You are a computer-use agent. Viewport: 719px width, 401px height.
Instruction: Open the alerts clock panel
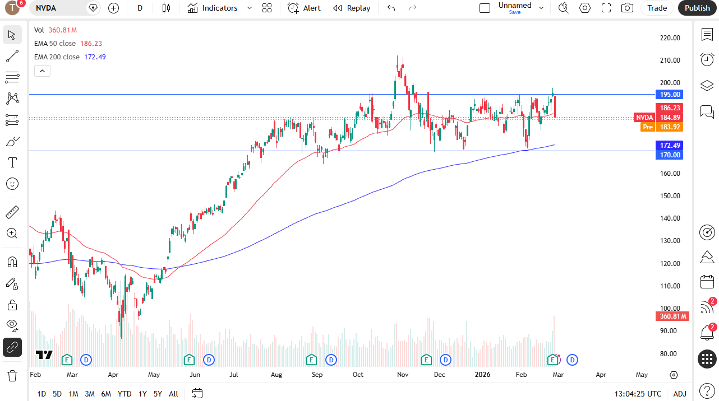pyautogui.click(x=707, y=59)
